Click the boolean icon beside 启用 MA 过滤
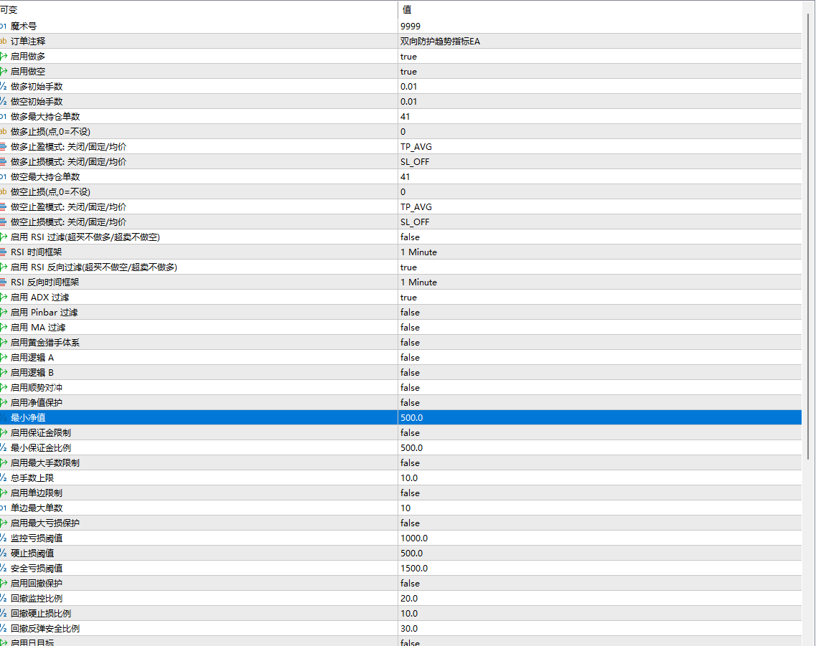The height and width of the screenshot is (646, 821). [x=3, y=328]
